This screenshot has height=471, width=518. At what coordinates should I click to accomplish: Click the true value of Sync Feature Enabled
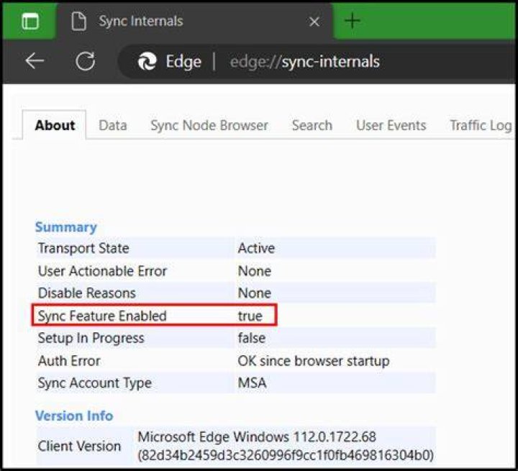click(x=250, y=316)
